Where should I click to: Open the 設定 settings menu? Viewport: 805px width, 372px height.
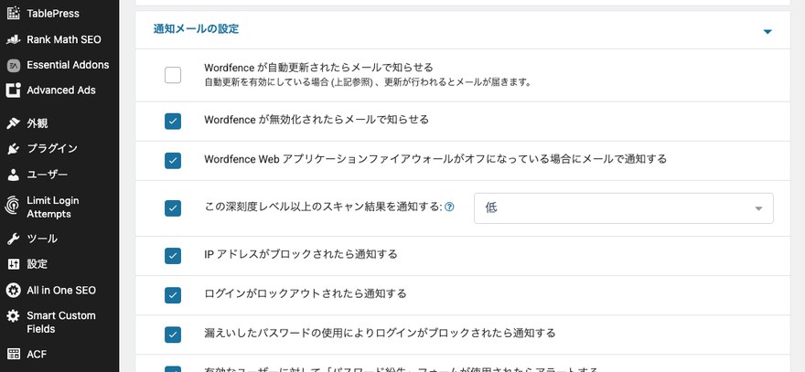(37, 264)
